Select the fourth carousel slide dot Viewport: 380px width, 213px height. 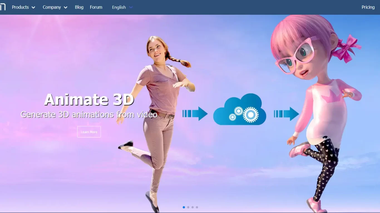pos(197,207)
